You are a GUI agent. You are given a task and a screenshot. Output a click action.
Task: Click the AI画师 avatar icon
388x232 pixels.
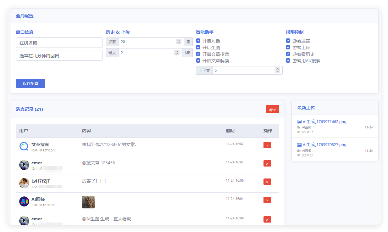click(x=24, y=201)
